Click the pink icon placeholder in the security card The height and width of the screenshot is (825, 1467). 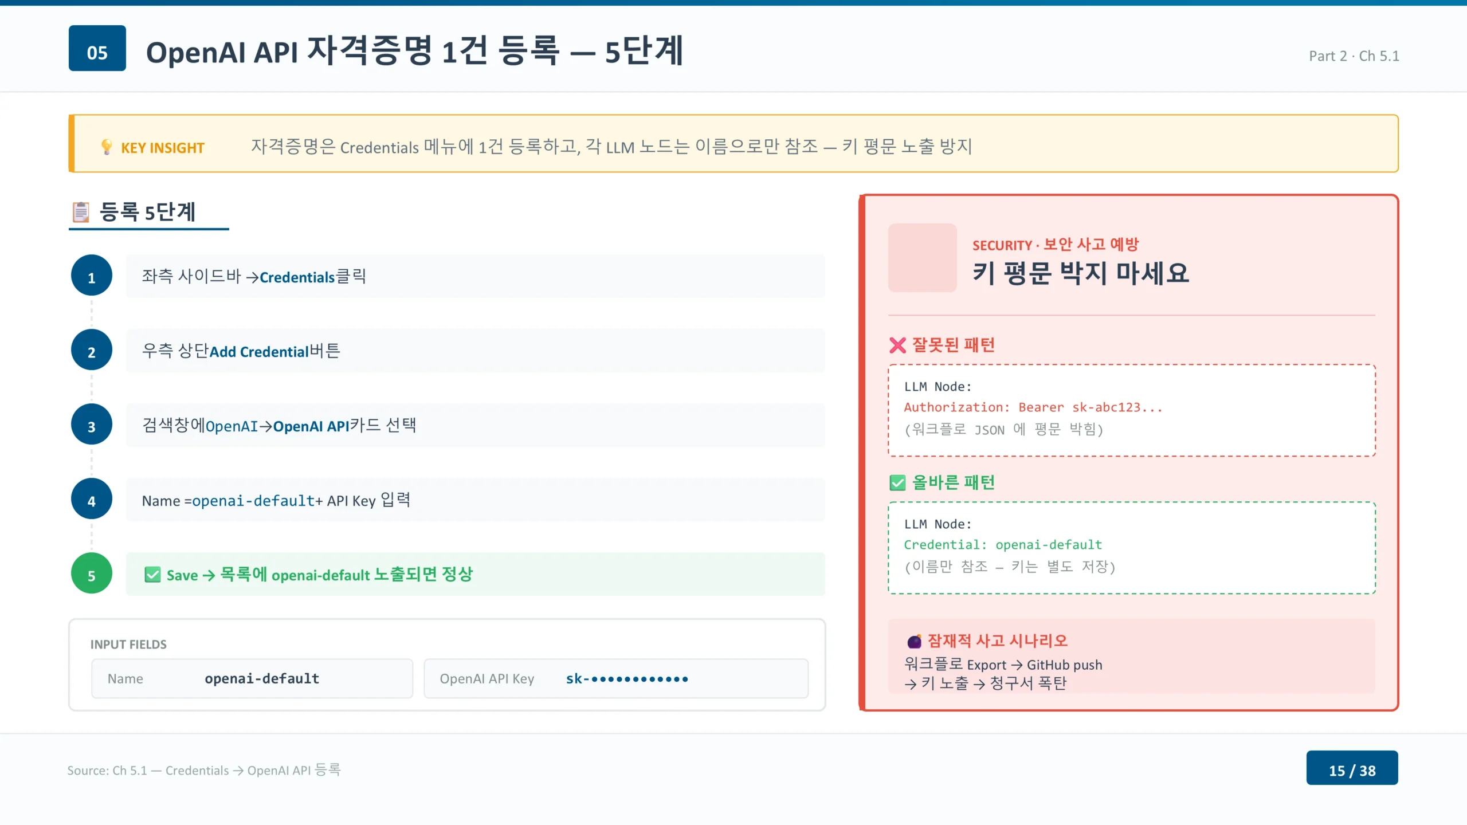[x=922, y=258]
